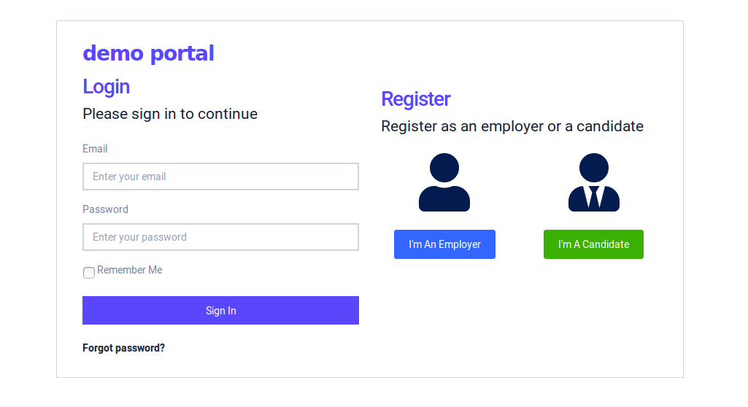The height and width of the screenshot is (407, 748).
Task: Click the word 'portal' in the logo
Action: (x=182, y=53)
